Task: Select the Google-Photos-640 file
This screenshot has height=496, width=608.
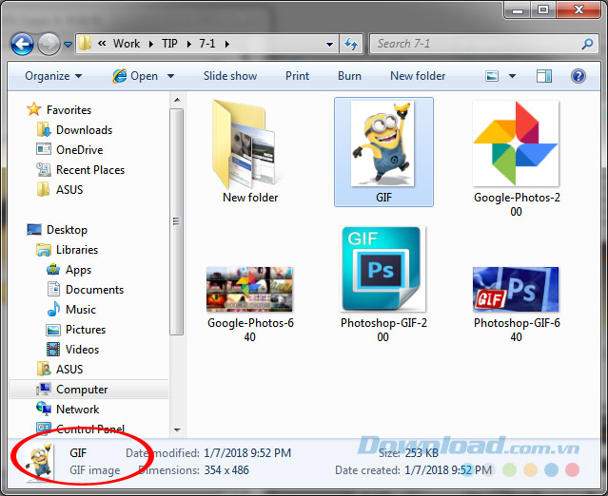Action: (250, 304)
